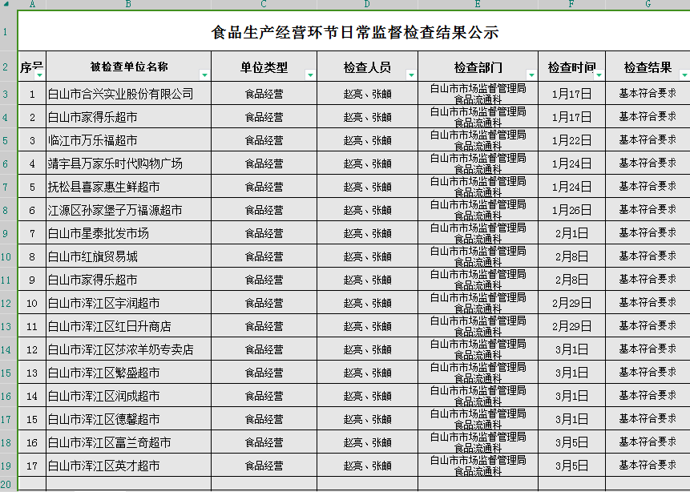Select cell 白山市浑江区德馨超市
Screen dimensions: 690x492
tap(128, 419)
